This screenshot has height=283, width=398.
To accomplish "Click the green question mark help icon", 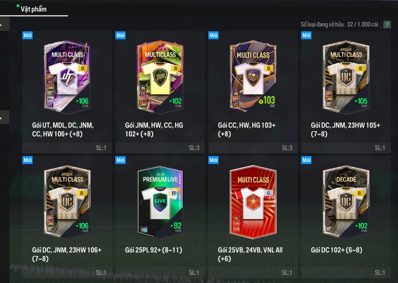I will pos(387,24).
